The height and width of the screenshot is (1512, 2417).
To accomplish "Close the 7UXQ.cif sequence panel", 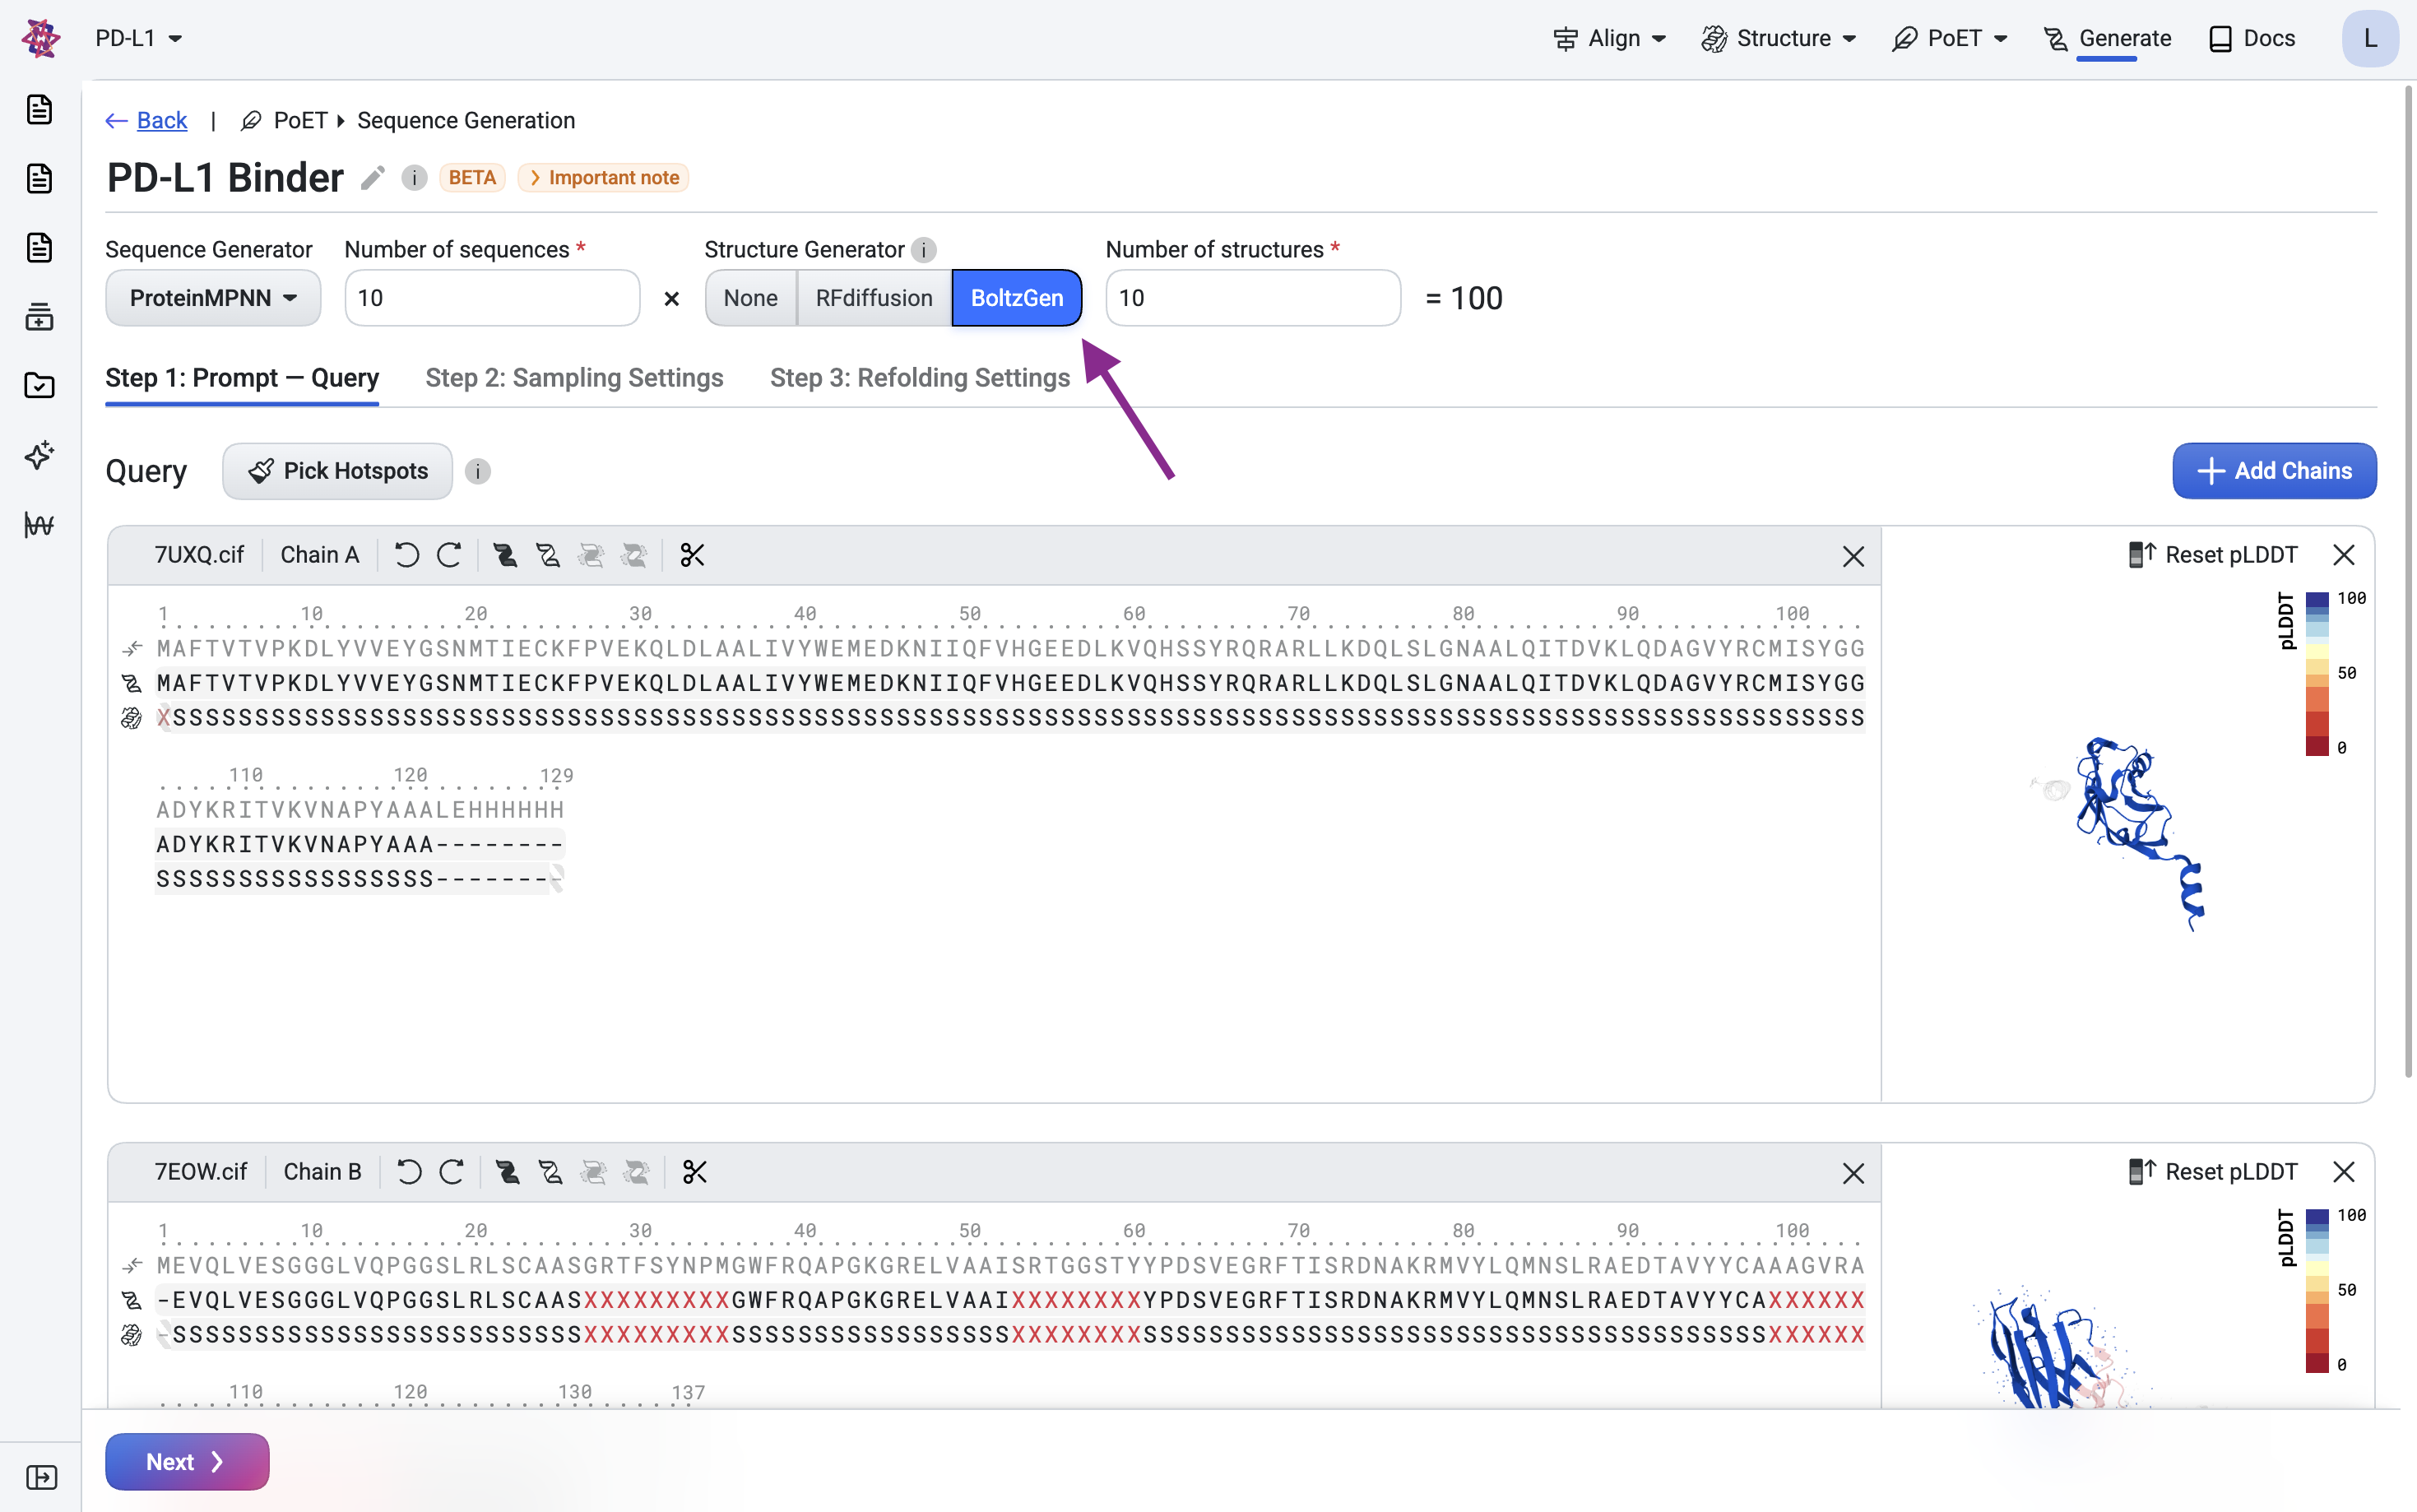I will [x=1853, y=556].
